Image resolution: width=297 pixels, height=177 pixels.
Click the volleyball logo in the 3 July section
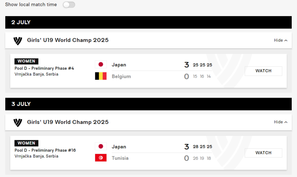point(18,123)
